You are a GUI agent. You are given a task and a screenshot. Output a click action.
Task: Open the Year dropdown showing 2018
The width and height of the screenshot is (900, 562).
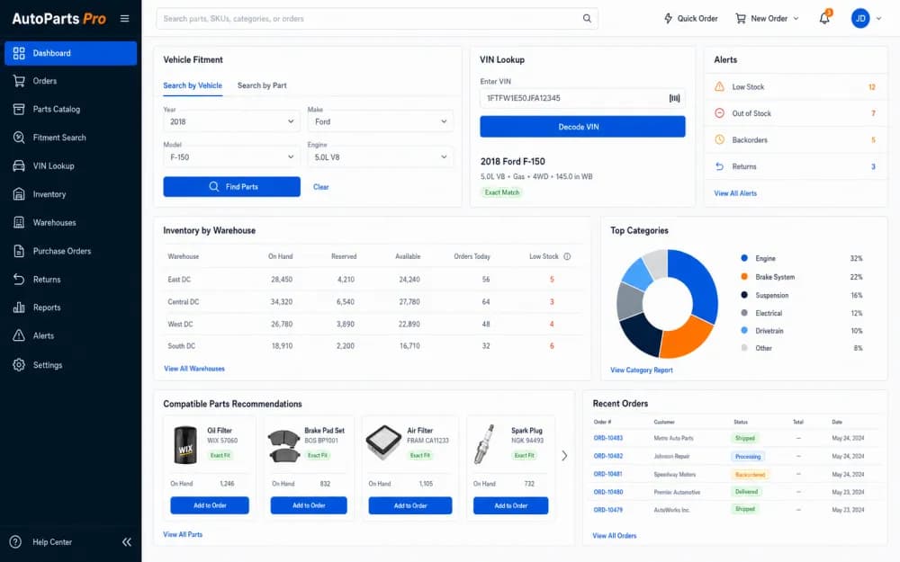tap(231, 121)
